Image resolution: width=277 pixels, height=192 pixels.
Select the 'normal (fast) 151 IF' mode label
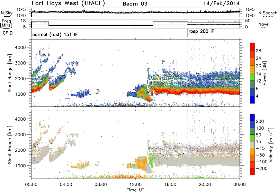(55, 34)
